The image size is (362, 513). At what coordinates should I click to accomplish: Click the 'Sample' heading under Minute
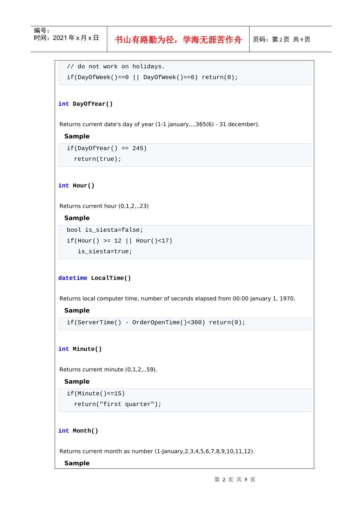point(77,381)
